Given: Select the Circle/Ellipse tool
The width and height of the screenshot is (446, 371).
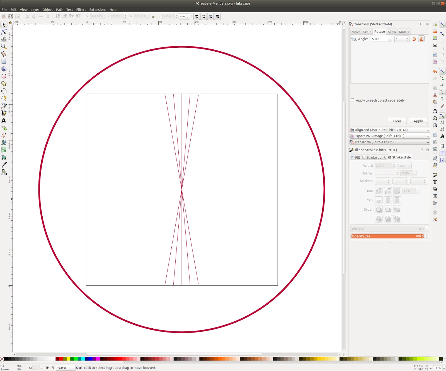Looking at the screenshot, I should click(x=4, y=76).
